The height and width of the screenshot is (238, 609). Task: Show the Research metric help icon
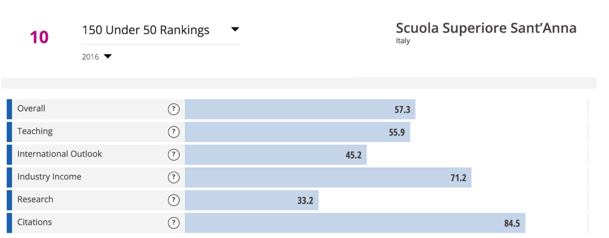[x=173, y=200]
